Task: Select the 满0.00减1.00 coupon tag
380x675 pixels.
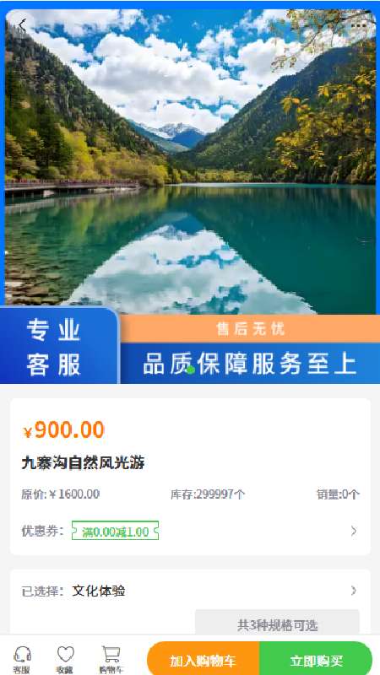Action: point(115,531)
